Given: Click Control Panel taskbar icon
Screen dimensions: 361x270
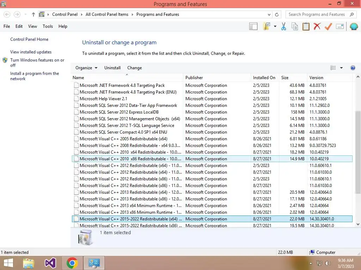Looking at the screenshot, I should [94, 263].
